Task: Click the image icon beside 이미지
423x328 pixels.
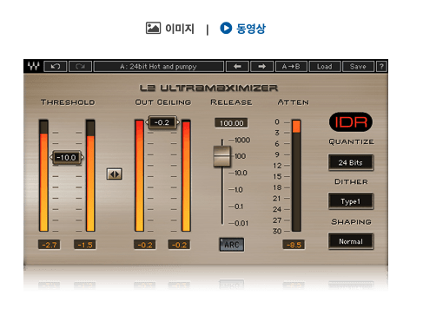Action: [153, 28]
